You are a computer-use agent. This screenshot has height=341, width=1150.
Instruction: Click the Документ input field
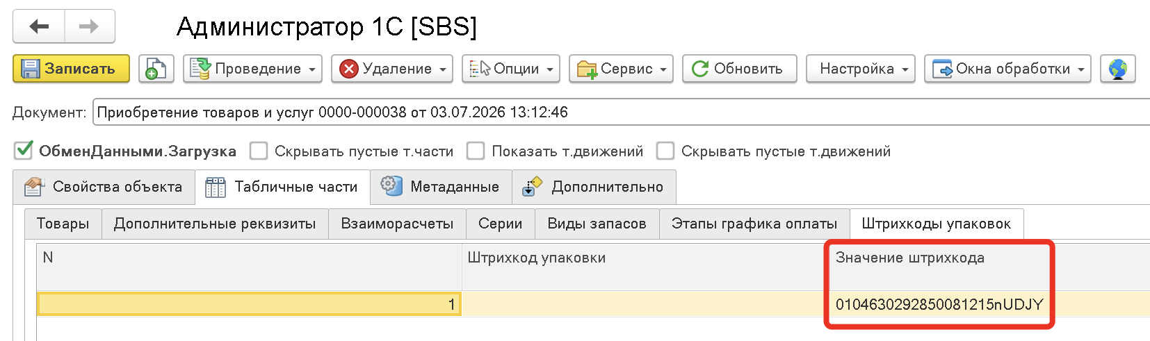(621, 112)
